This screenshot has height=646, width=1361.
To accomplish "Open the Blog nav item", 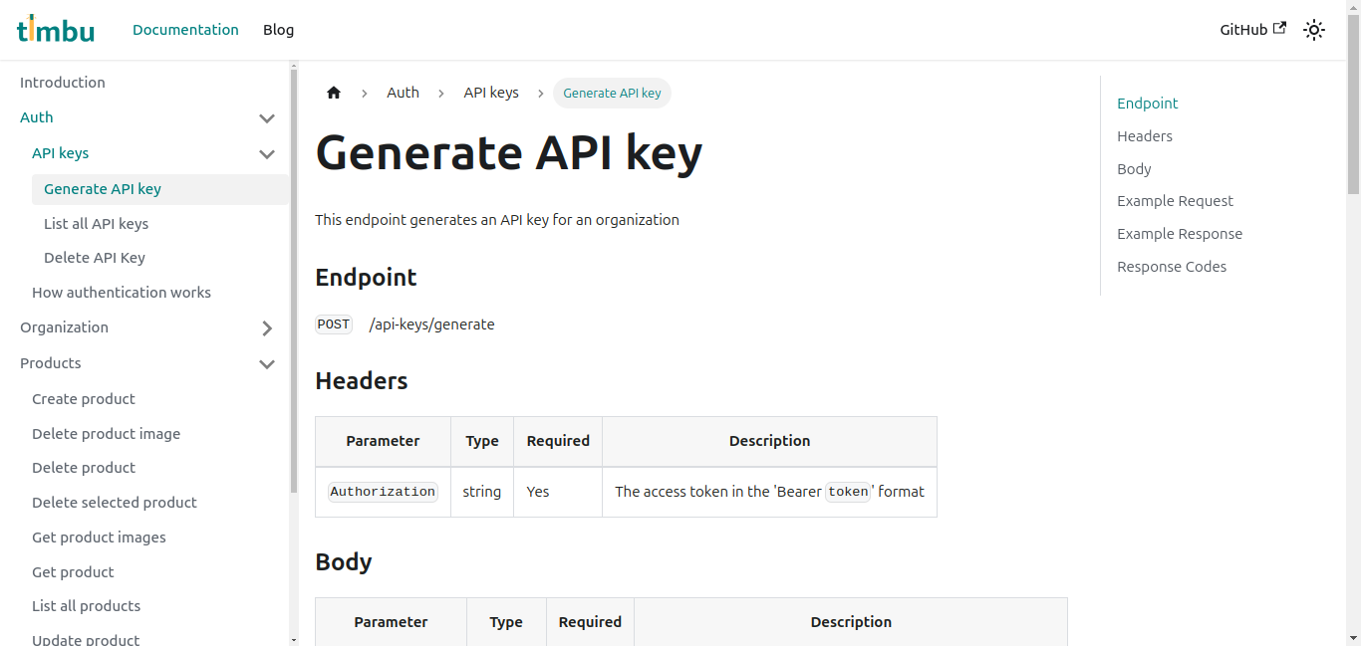I will pos(278,30).
